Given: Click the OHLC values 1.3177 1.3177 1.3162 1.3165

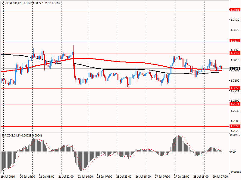Looking at the screenshot, I should [42, 3].
